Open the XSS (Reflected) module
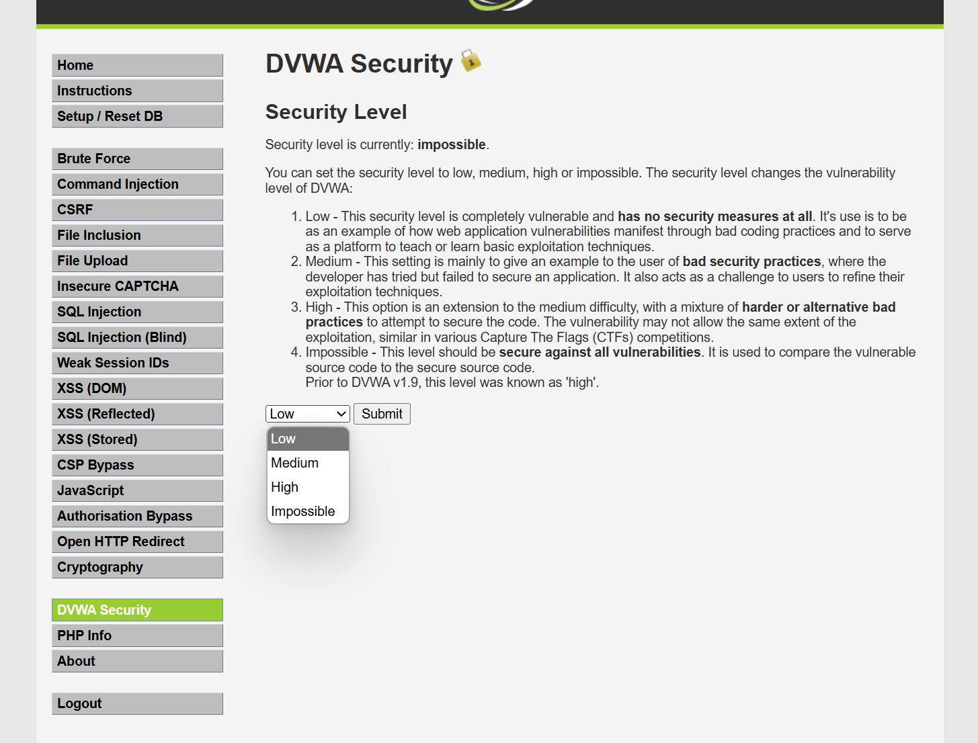The height and width of the screenshot is (743, 978). pyautogui.click(x=137, y=414)
